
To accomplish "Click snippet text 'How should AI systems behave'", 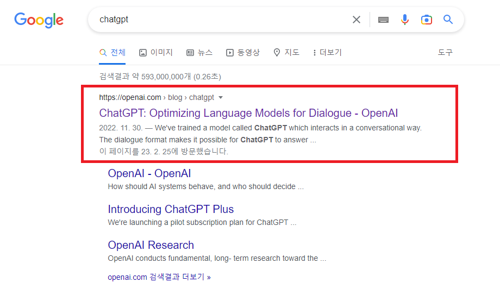I will pyautogui.click(x=161, y=186).
